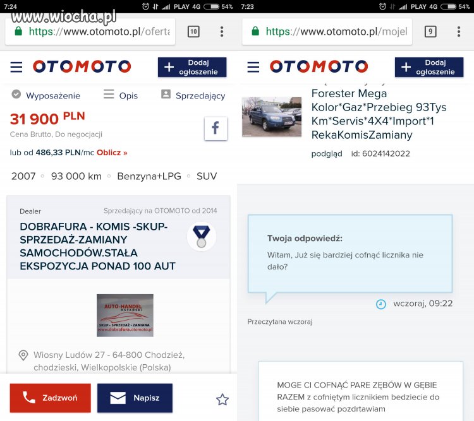
Task: Click OTOMOTO logo on right screen
Action: pyautogui.click(x=319, y=66)
